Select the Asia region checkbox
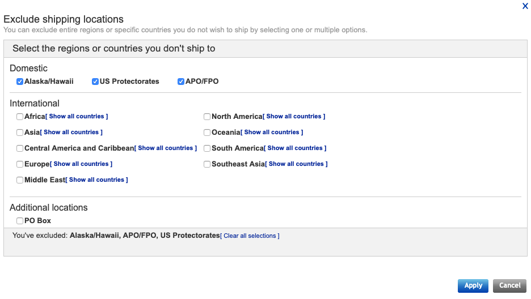Screen dimensions: 531x299 (x=20, y=133)
